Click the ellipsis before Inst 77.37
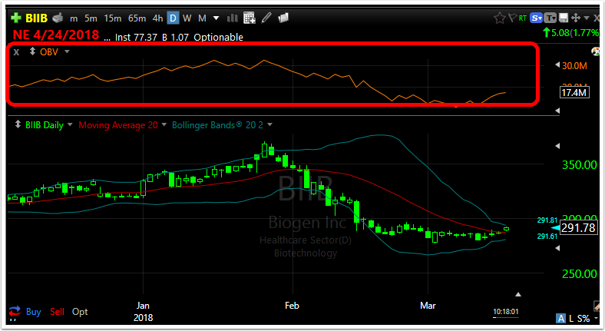Screen dimensions: 605x331 click(x=107, y=38)
